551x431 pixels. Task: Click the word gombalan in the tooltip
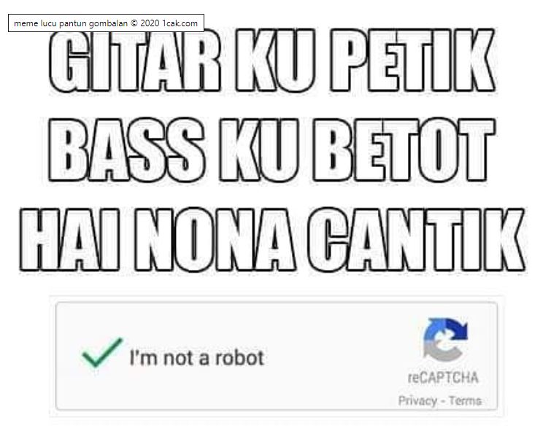point(108,24)
